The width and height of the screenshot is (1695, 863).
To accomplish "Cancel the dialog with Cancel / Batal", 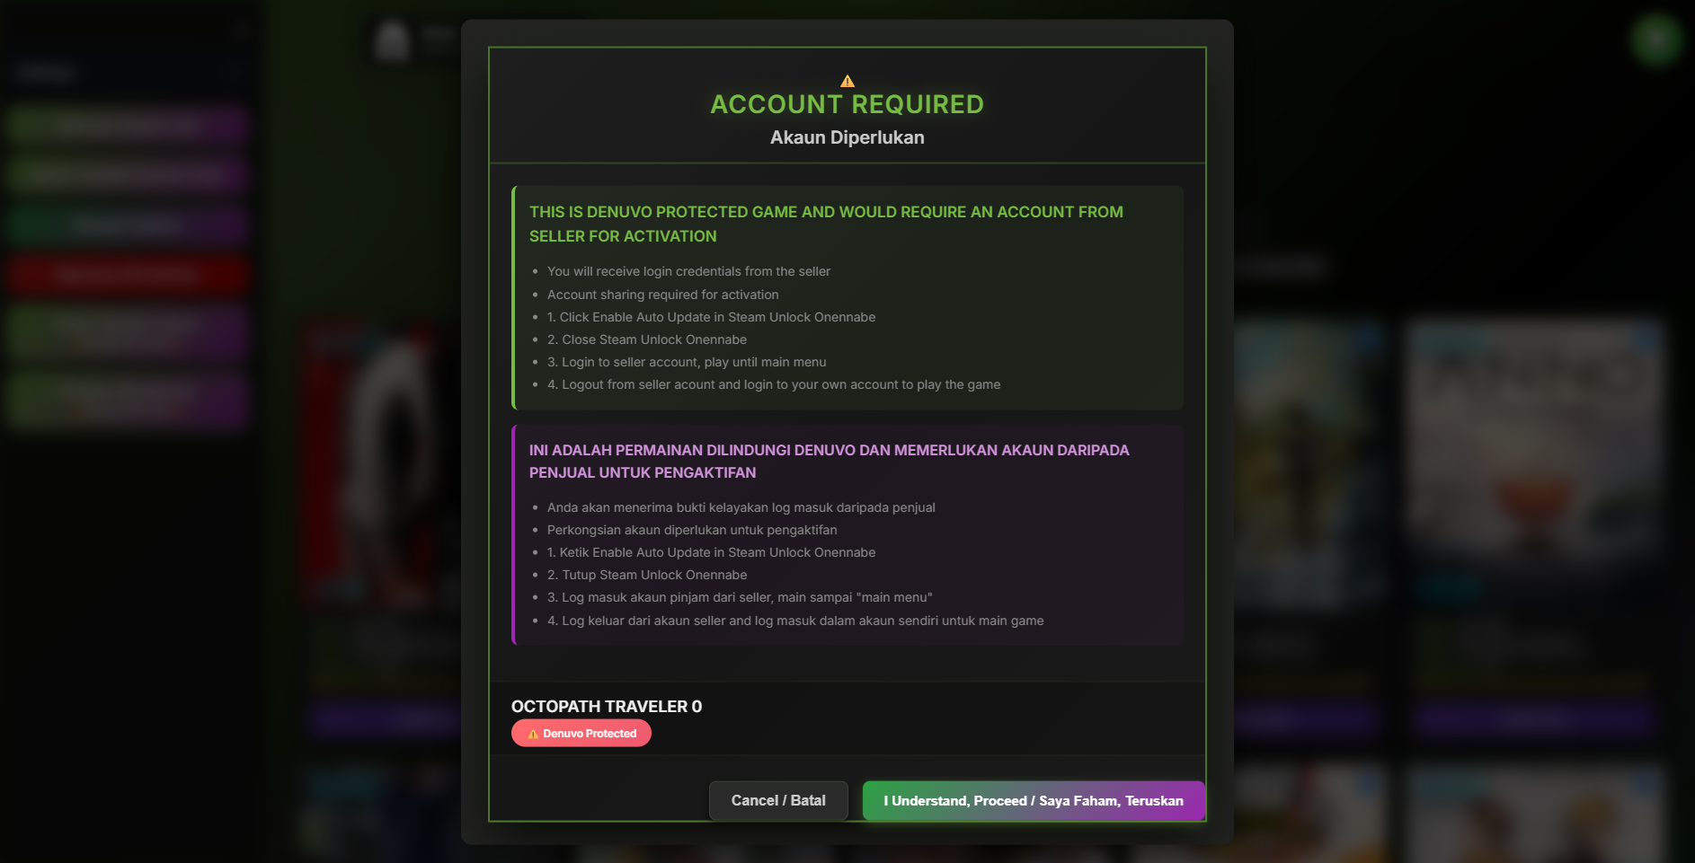I will tap(778, 800).
